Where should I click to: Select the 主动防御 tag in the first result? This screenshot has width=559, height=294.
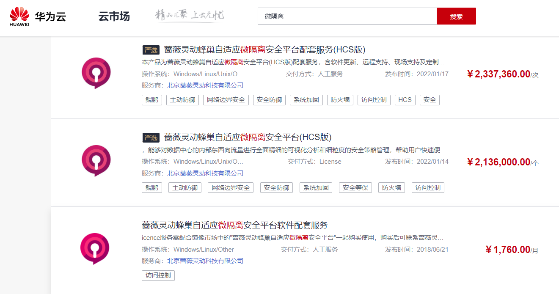pos(182,100)
